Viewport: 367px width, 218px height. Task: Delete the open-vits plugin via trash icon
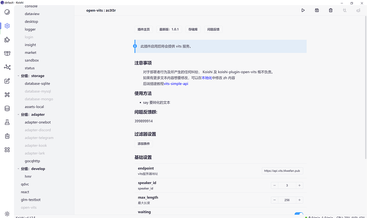(x=330, y=10)
